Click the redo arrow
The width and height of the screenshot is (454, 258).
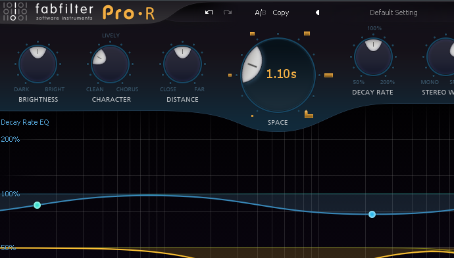click(228, 12)
